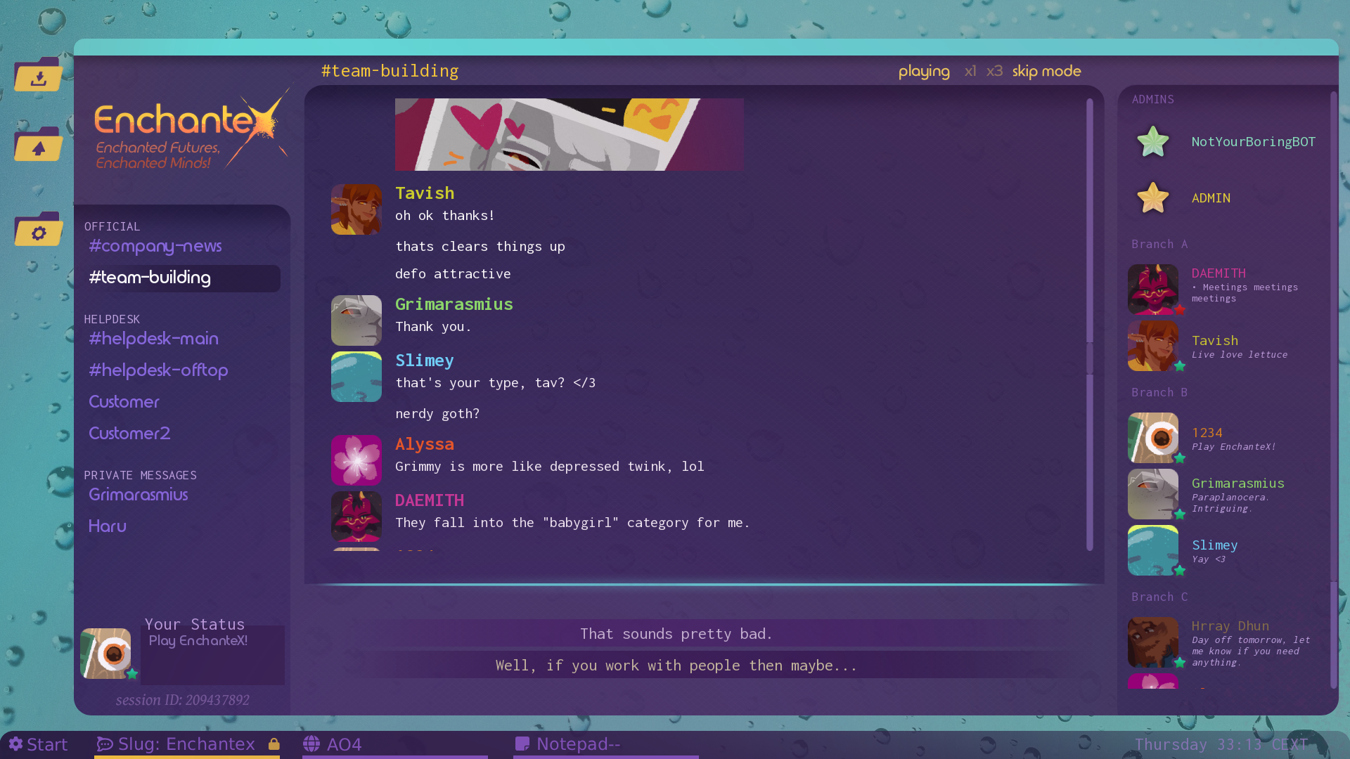Click the #team-building channel header title
Viewport: 1350px width, 759px height.
point(390,71)
